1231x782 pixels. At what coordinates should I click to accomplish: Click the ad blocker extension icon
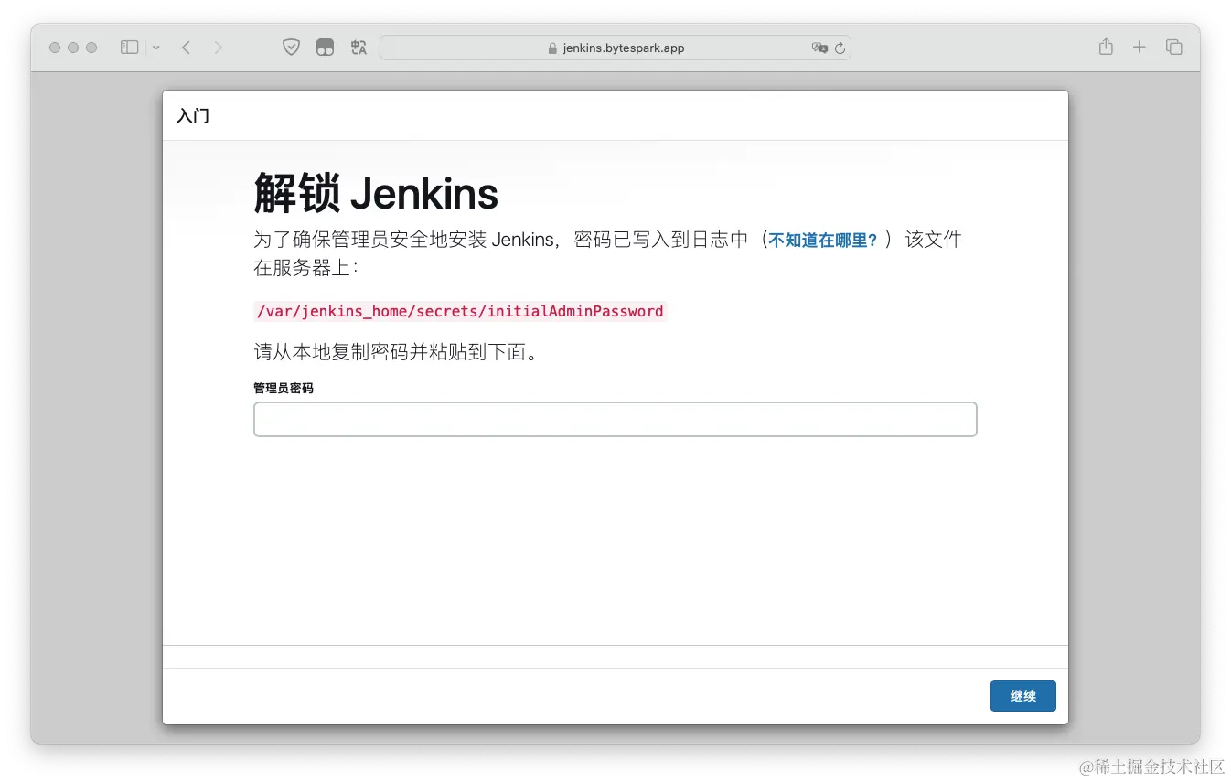325,47
